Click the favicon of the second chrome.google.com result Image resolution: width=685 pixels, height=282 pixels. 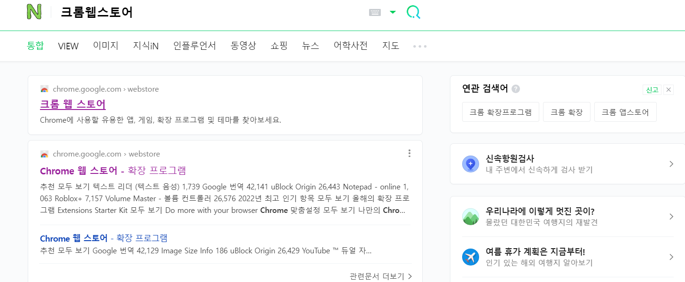coord(45,154)
